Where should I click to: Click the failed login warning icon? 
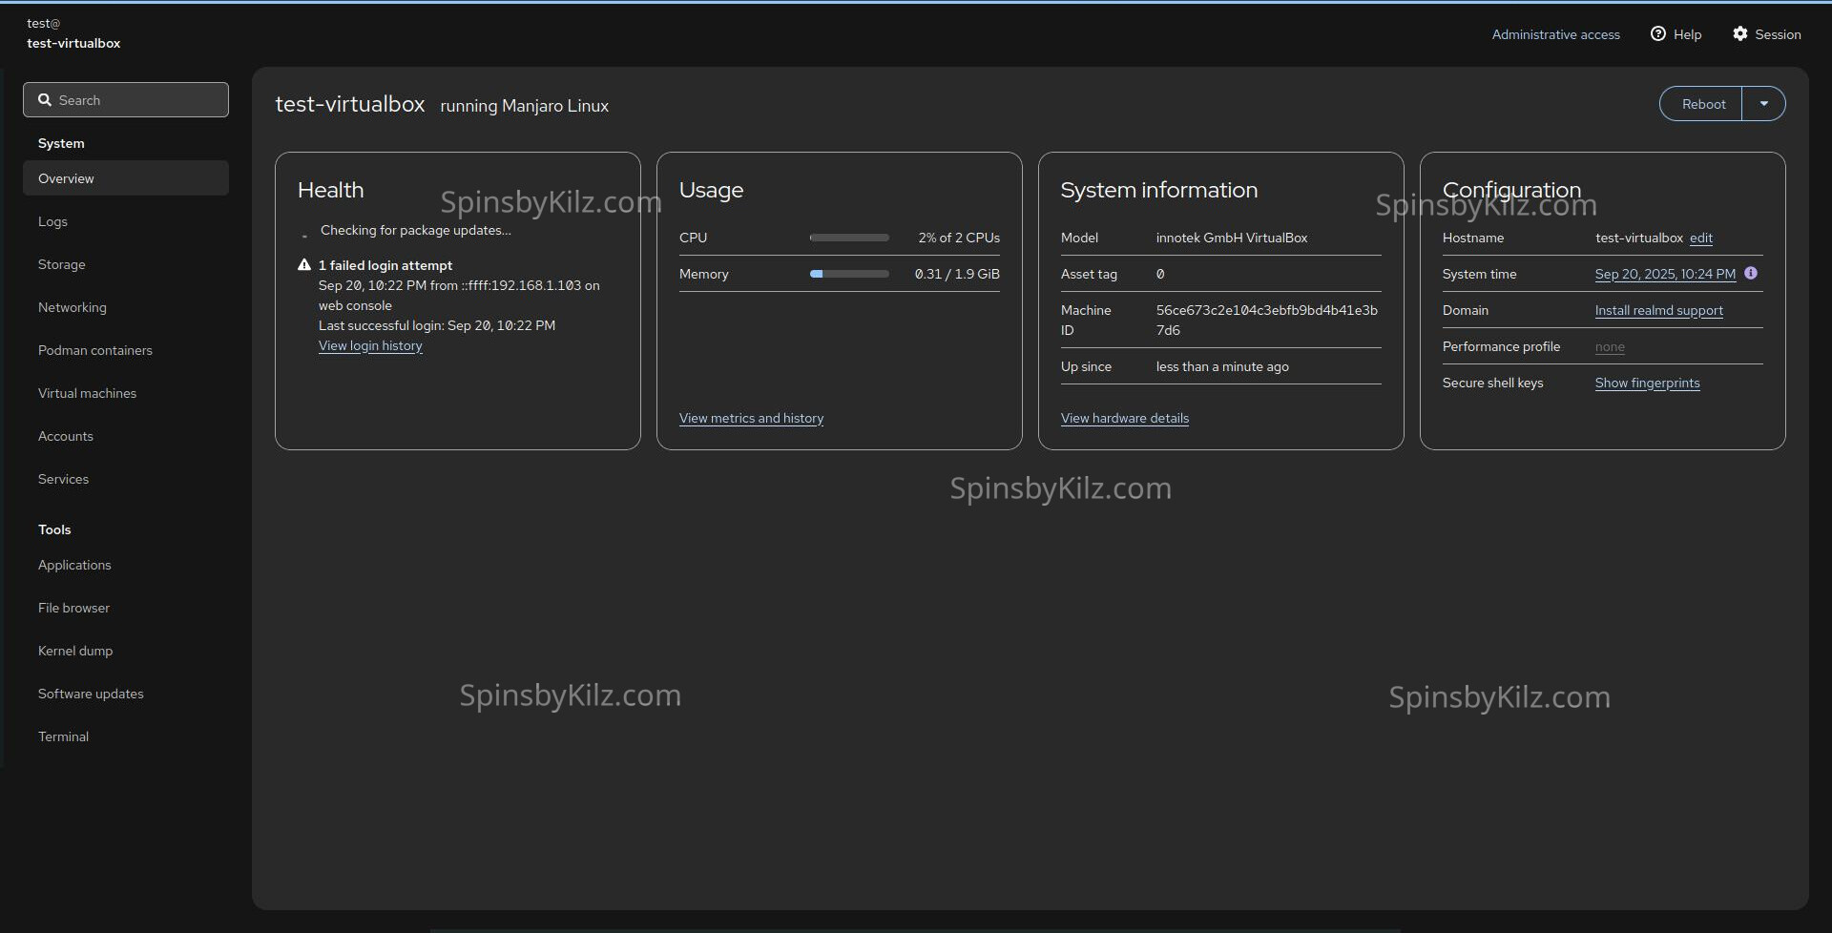click(x=304, y=265)
